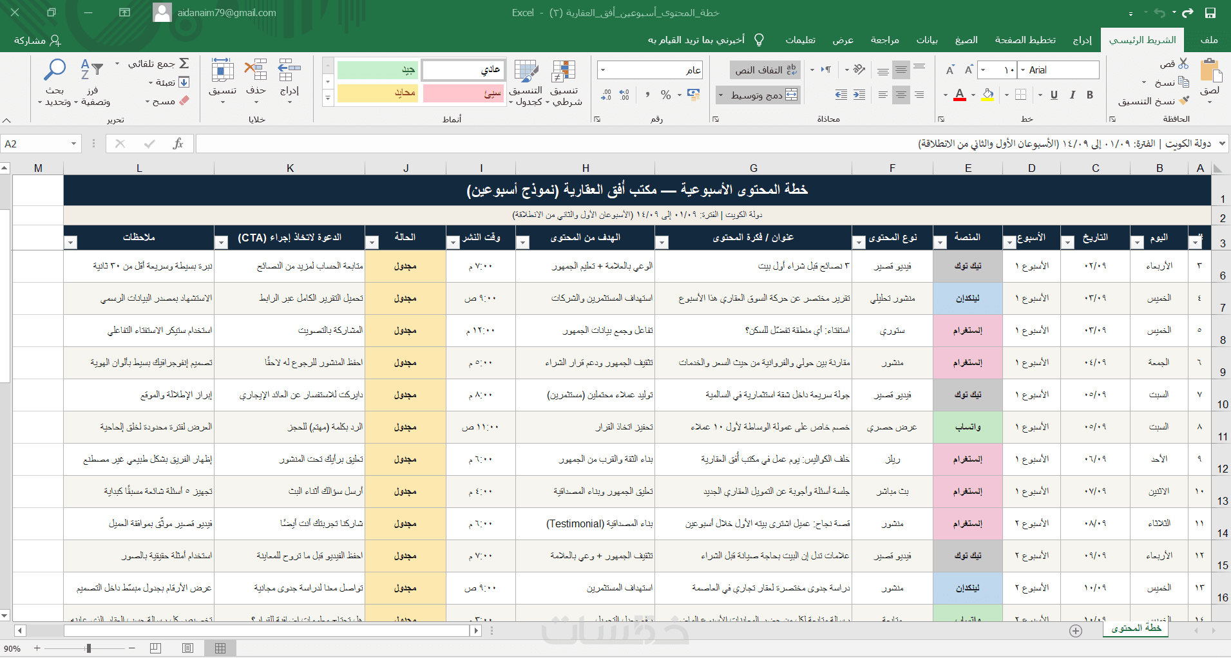Viewport: 1231px width, 658px height.
Task: Open Find and Select (بحث وتحديد)
Action: (x=55, y=82)
